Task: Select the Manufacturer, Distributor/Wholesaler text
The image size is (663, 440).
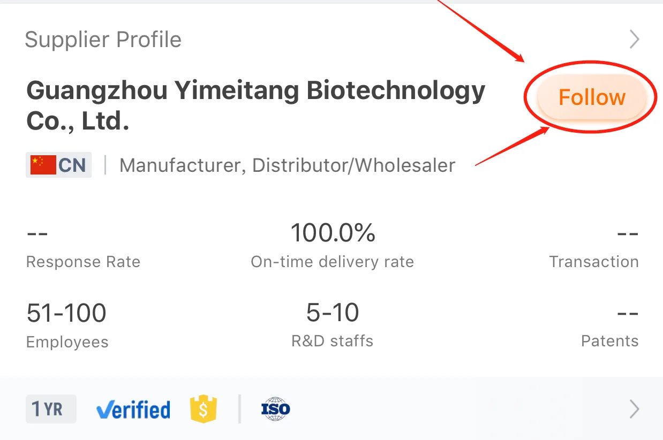Action: click(x=287, y=165)
